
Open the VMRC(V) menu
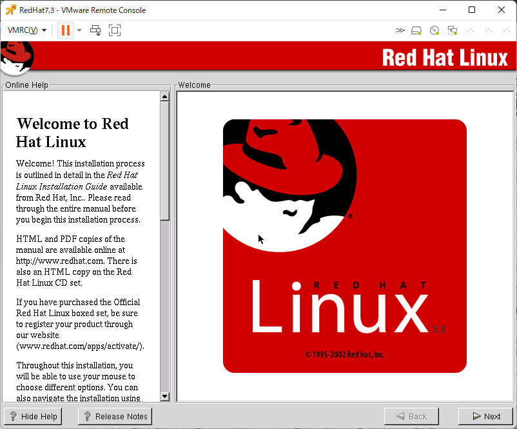point(26,30)
